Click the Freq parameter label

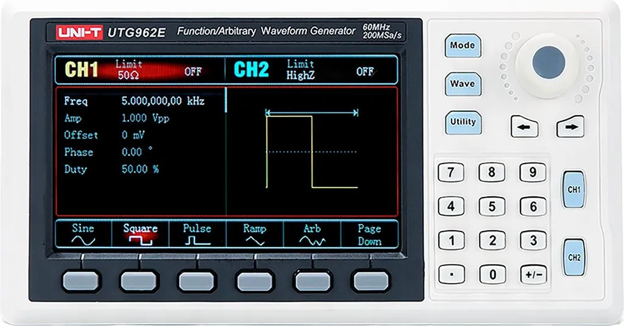(x=76, y=101)
